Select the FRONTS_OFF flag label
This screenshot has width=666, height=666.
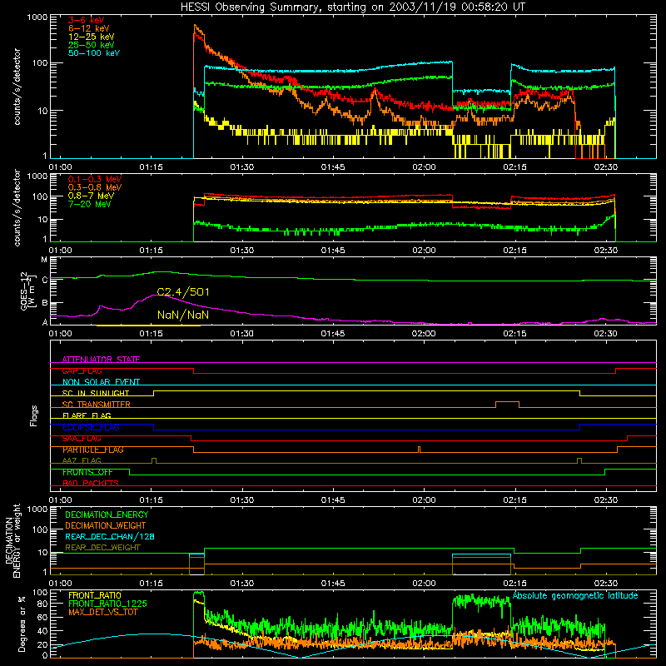87,472
